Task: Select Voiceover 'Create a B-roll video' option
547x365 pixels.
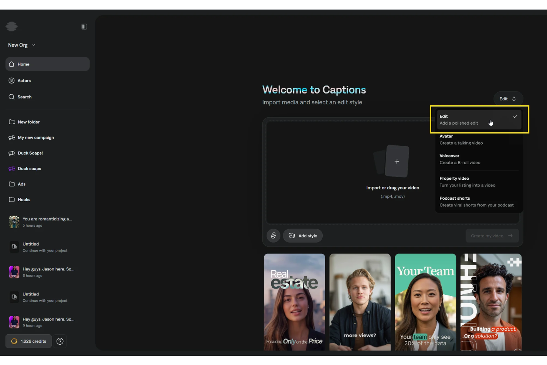Action: click(479, 159)
